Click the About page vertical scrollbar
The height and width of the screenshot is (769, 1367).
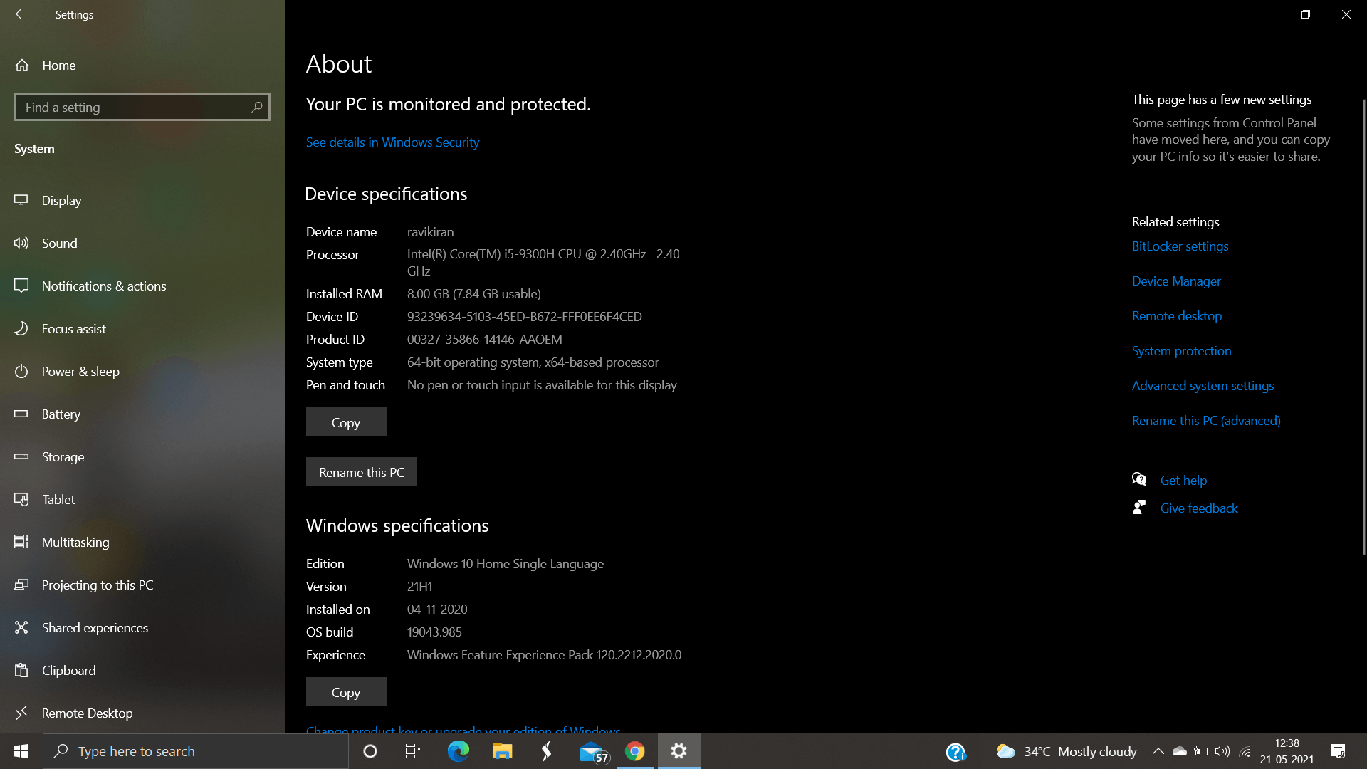click(x=1363, y=328)
